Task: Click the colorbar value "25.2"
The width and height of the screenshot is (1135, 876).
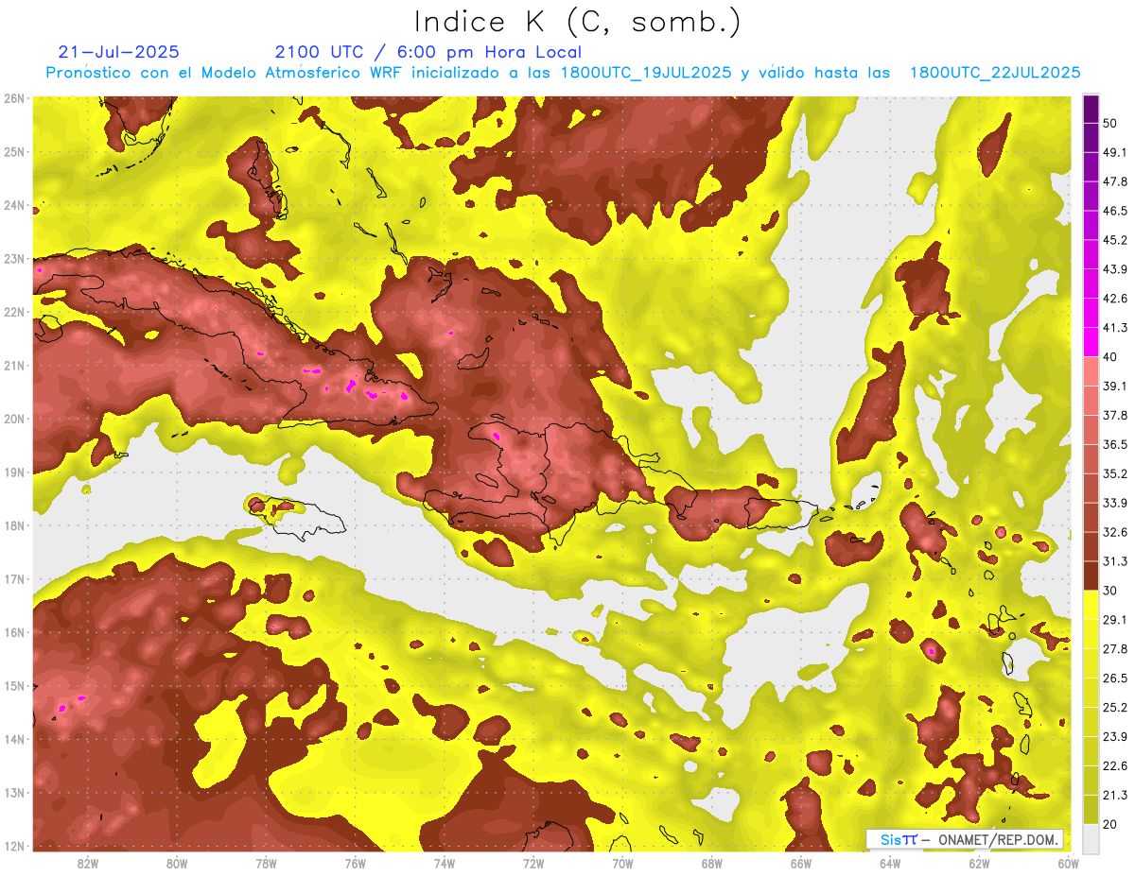Action: [1114, 708]
